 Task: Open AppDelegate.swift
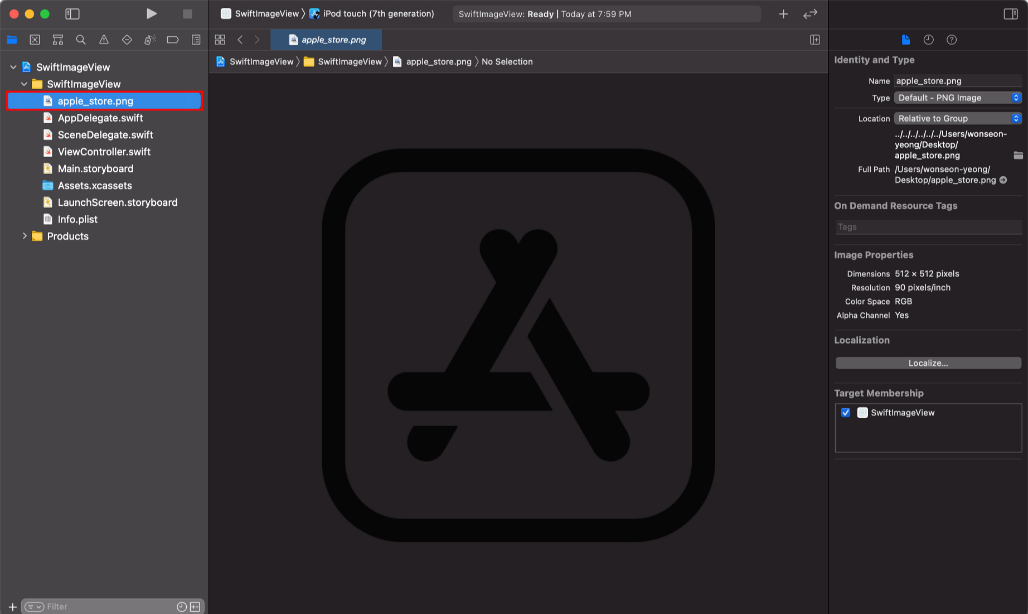[x=100, y=118]
